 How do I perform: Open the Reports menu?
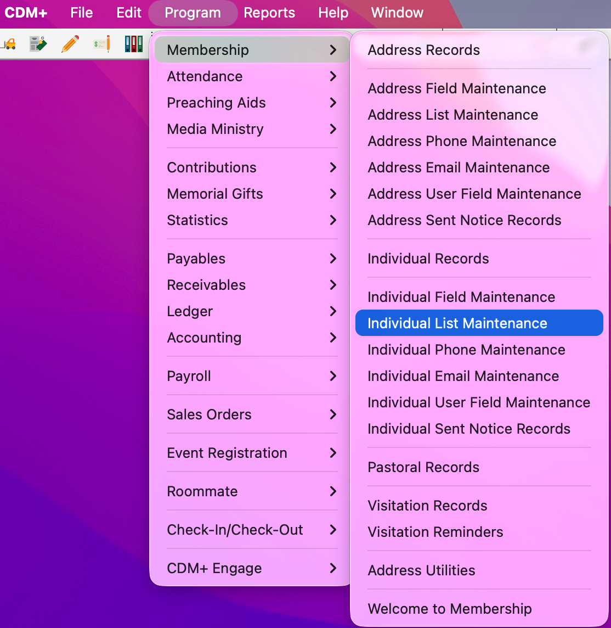(x=269, y=13)
